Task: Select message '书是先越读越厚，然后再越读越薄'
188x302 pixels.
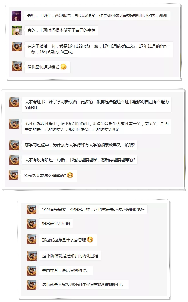Action: [x=79, y=160]
